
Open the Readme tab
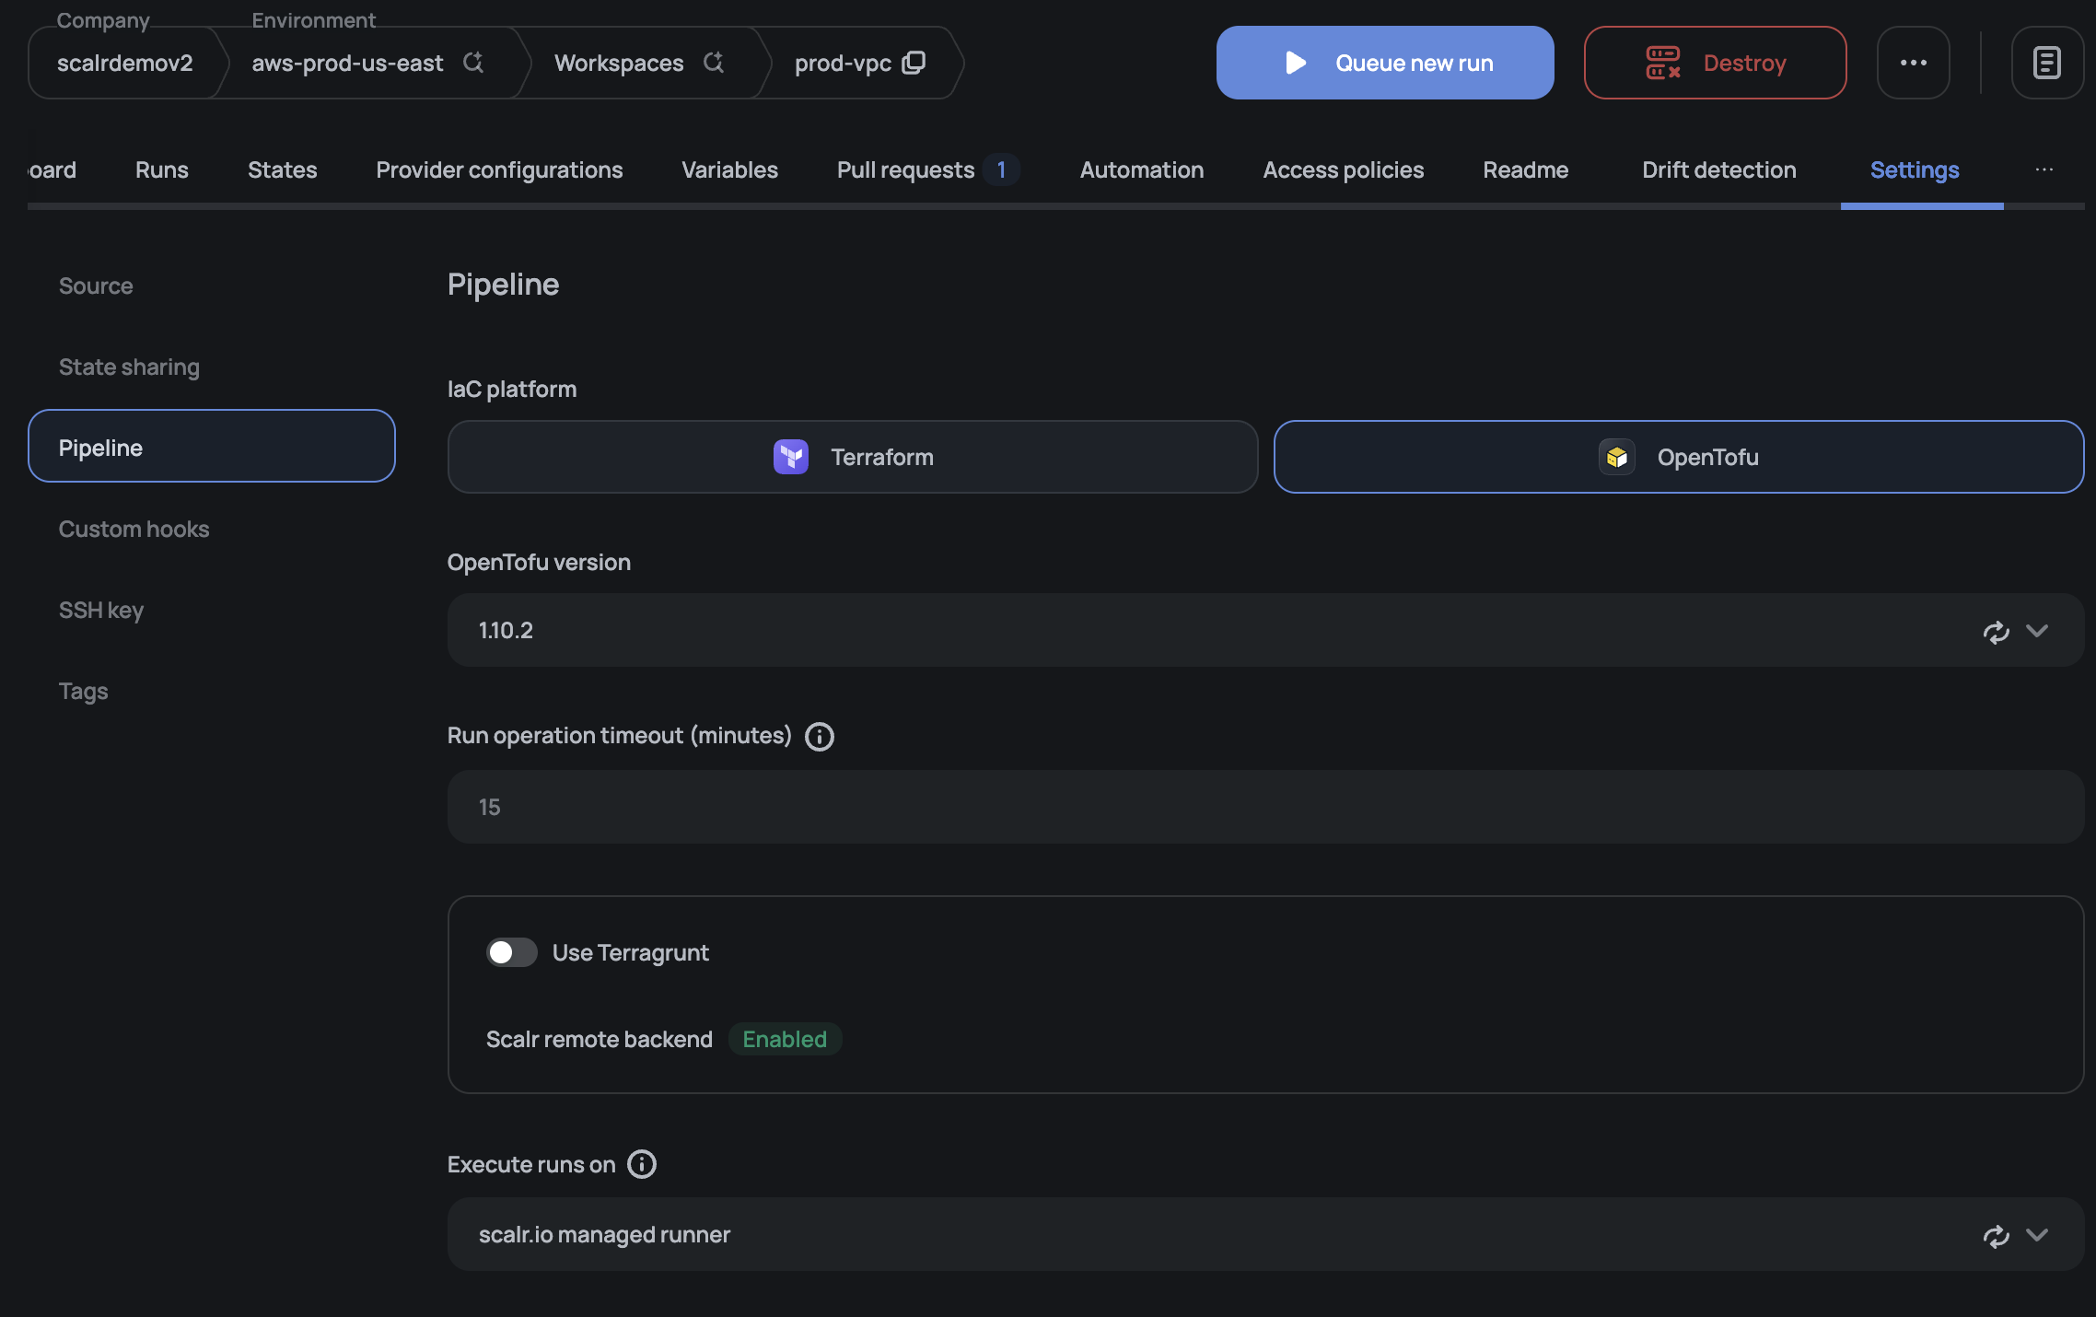(1526, 169)
